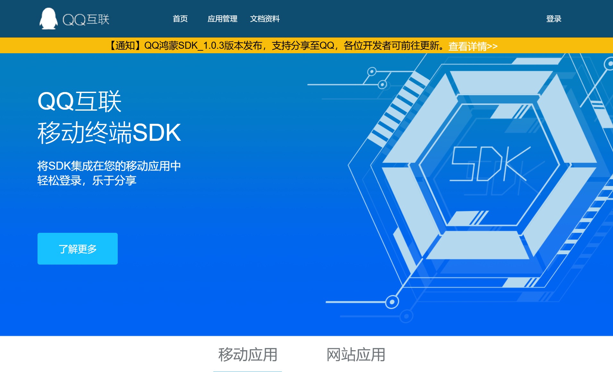Click the QQ互联 logo text in header
This screenshot has height=372, width=613.
click(86, 19)
